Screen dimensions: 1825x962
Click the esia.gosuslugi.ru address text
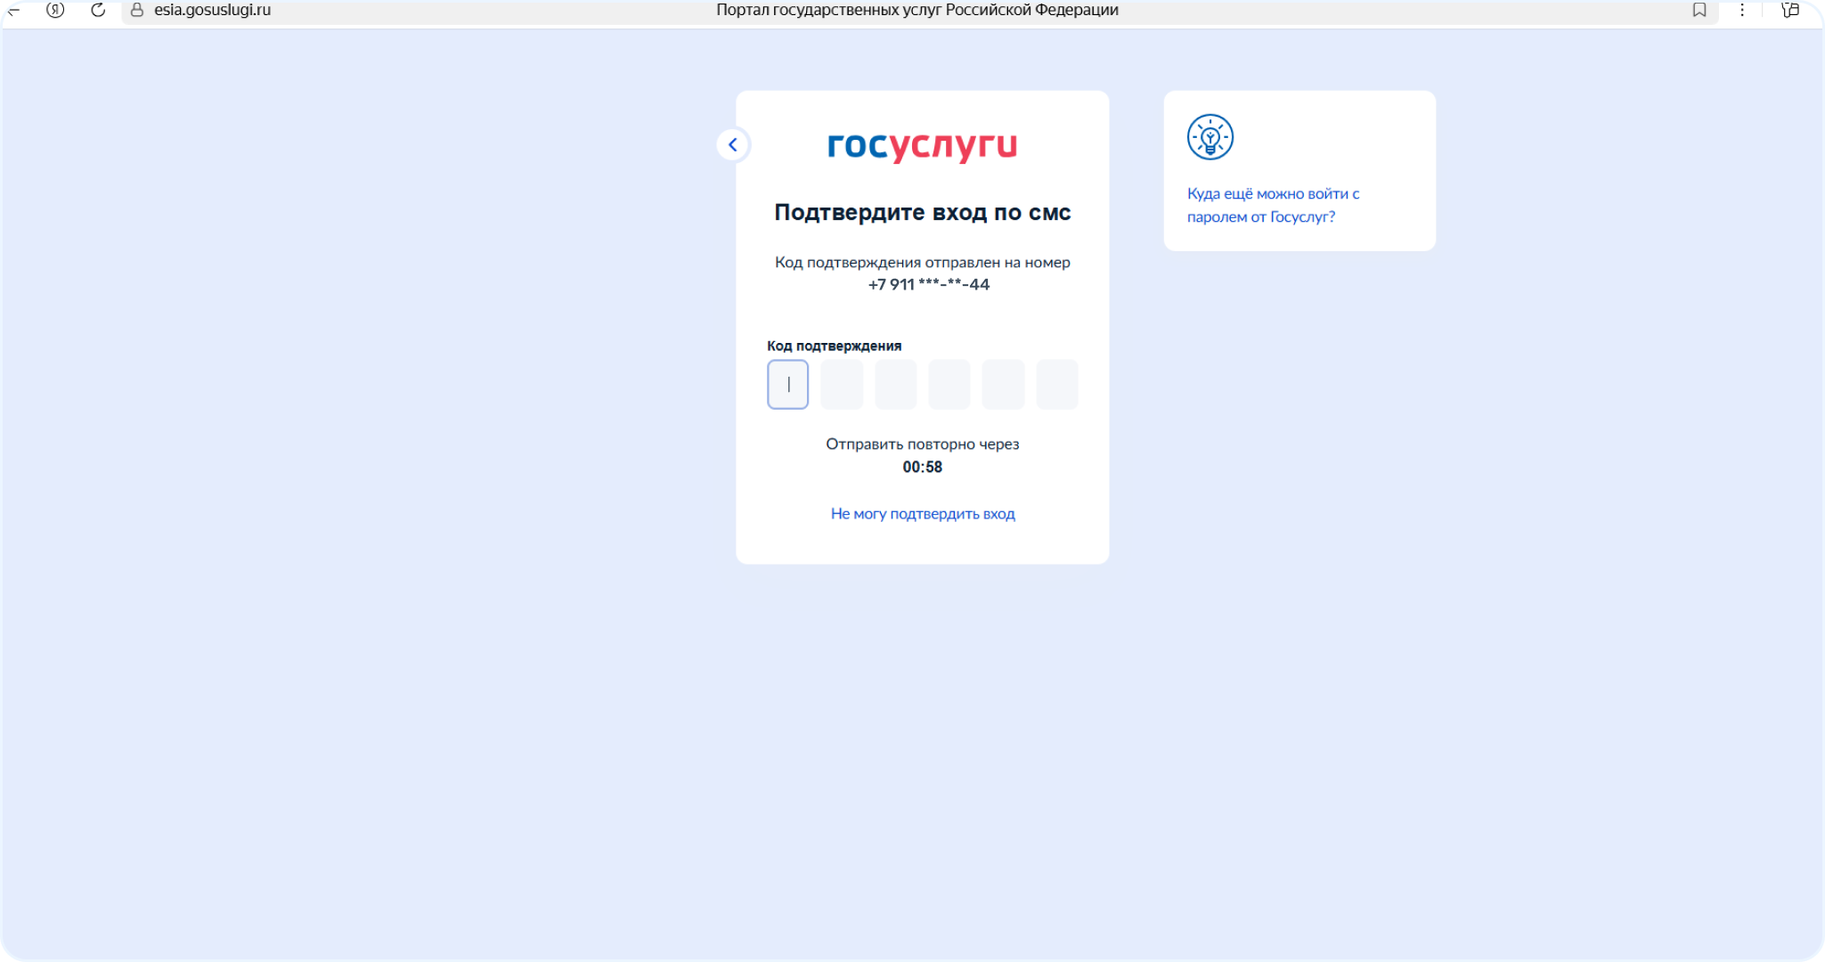212,10
